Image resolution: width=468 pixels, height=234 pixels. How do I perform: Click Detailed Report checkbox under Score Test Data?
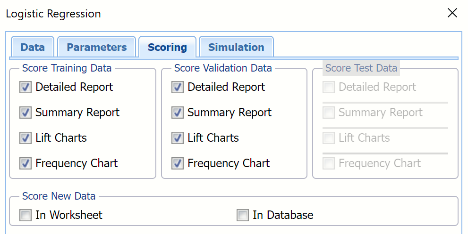329,87
